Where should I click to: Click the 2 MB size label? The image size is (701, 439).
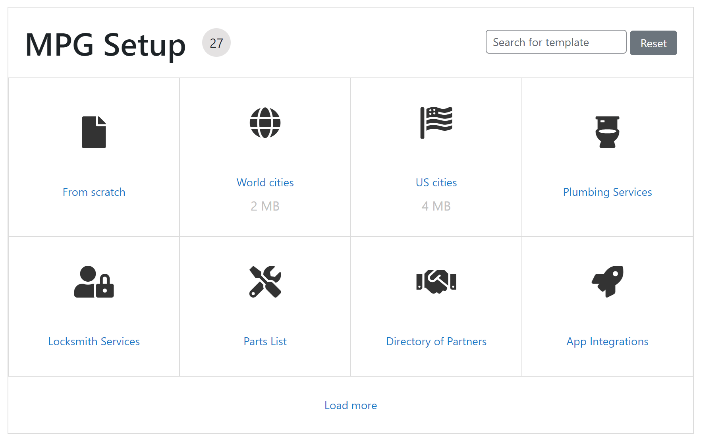pos(265,206)
